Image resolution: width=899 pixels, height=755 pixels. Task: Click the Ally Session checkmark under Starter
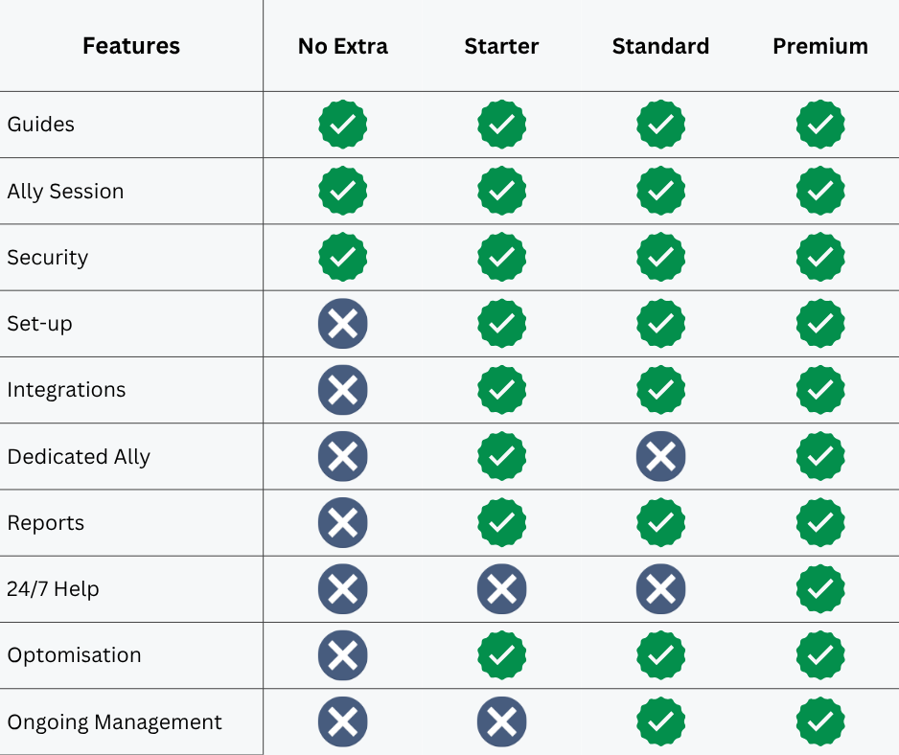[501, 191]
